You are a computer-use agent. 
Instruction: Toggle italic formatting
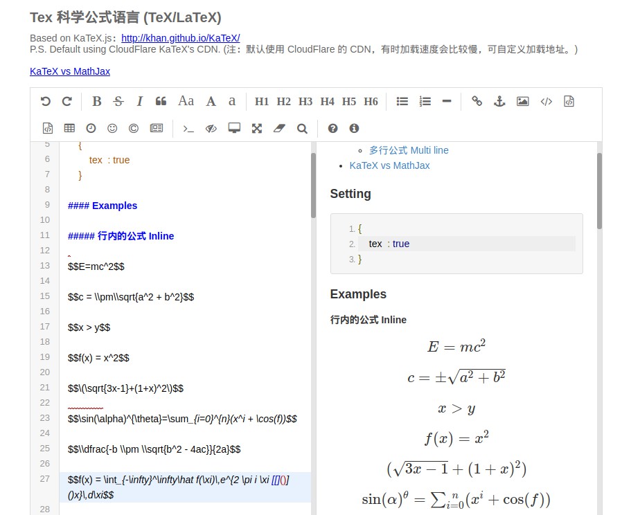pos(139,102)
